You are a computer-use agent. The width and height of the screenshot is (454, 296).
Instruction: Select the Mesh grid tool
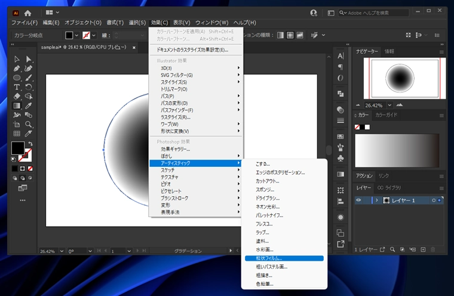pos(17,134)
